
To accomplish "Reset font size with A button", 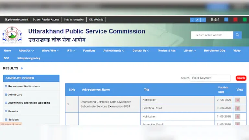I will coord(197,20).
